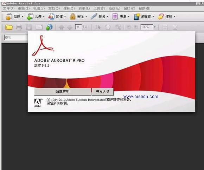
Task: Open the Document (文档) menu
Action: pyautogui.click(x=54, y=8)
